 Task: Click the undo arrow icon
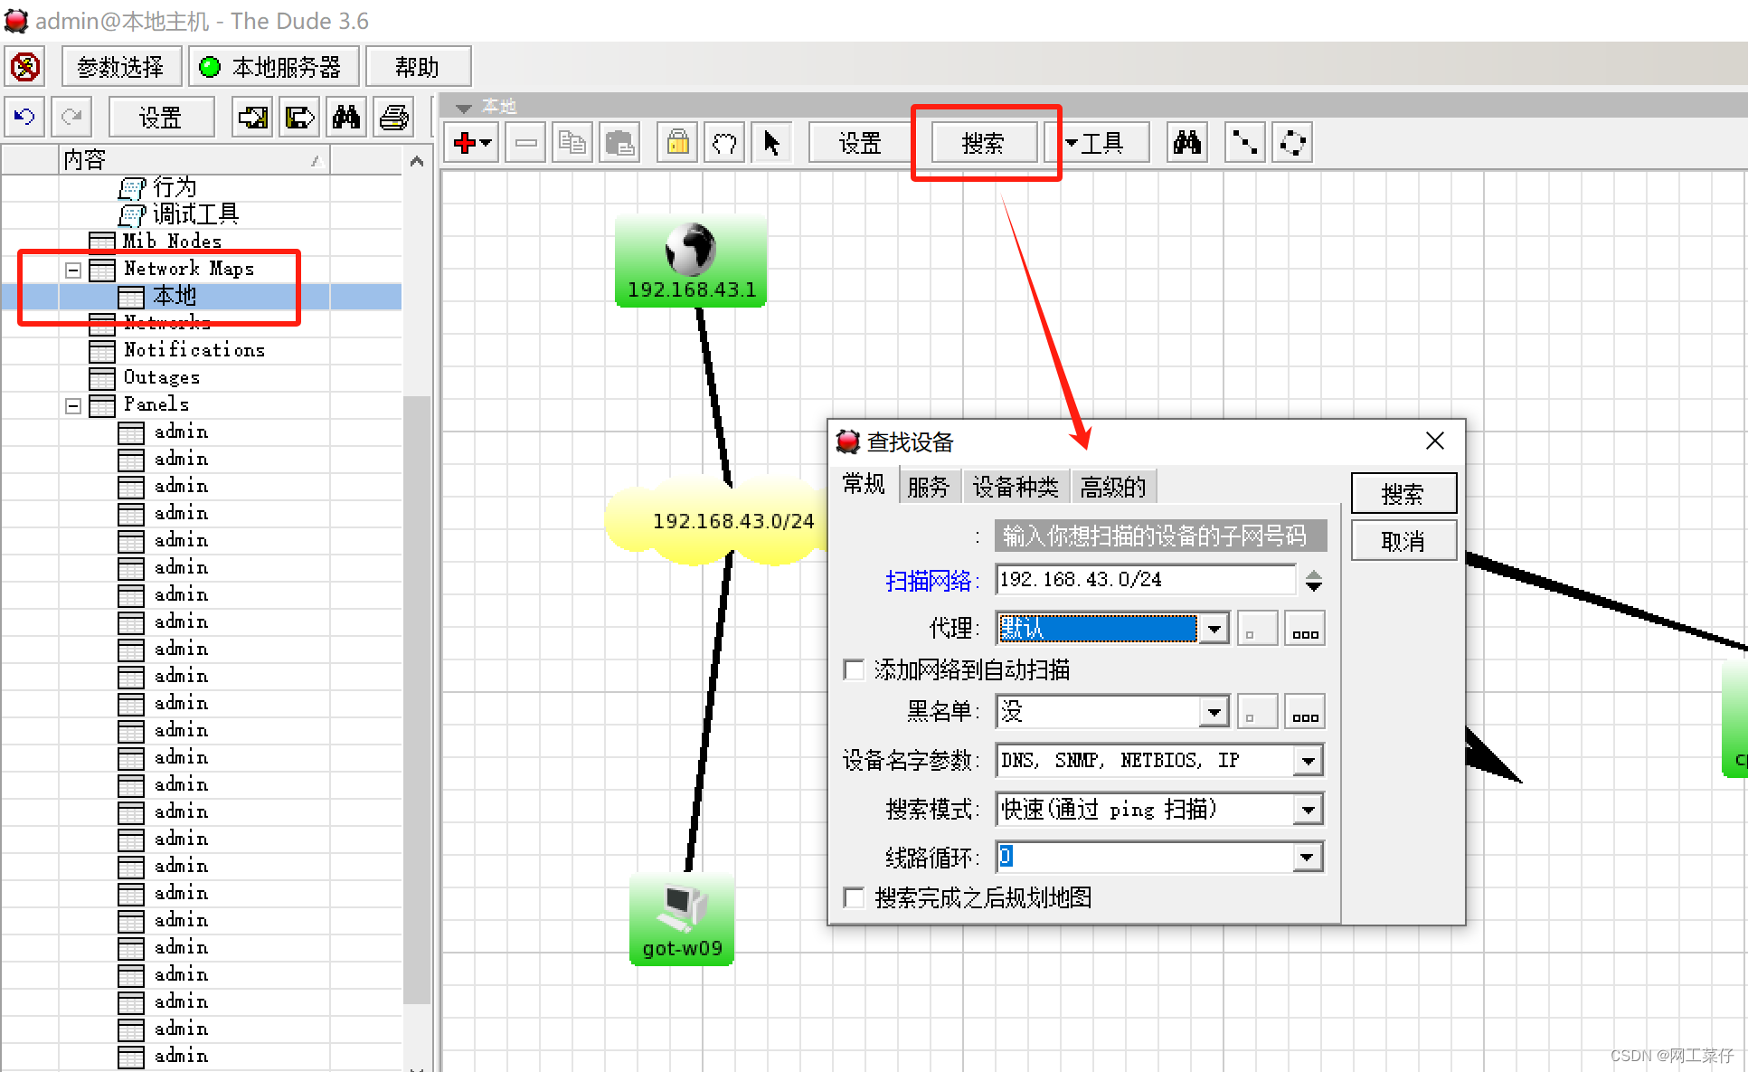[x=24, y=118]
